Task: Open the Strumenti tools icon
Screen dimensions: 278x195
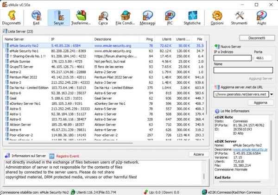Action: tap(239, 18)
